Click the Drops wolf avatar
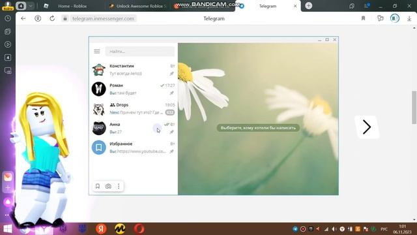Screen dimensions: 417x235 tap(98, 108)
